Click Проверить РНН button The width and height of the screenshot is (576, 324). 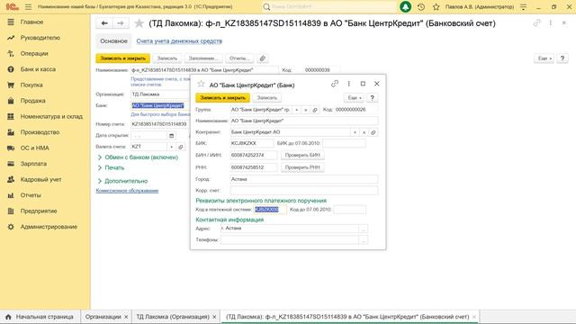coord(302,167)
